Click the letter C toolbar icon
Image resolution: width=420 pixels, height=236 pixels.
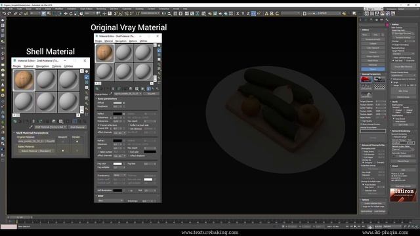(x=277, y=13)
